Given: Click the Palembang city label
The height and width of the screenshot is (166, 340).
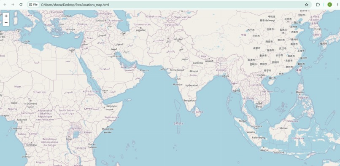Looking at the screenshot, I should (259, 137).
